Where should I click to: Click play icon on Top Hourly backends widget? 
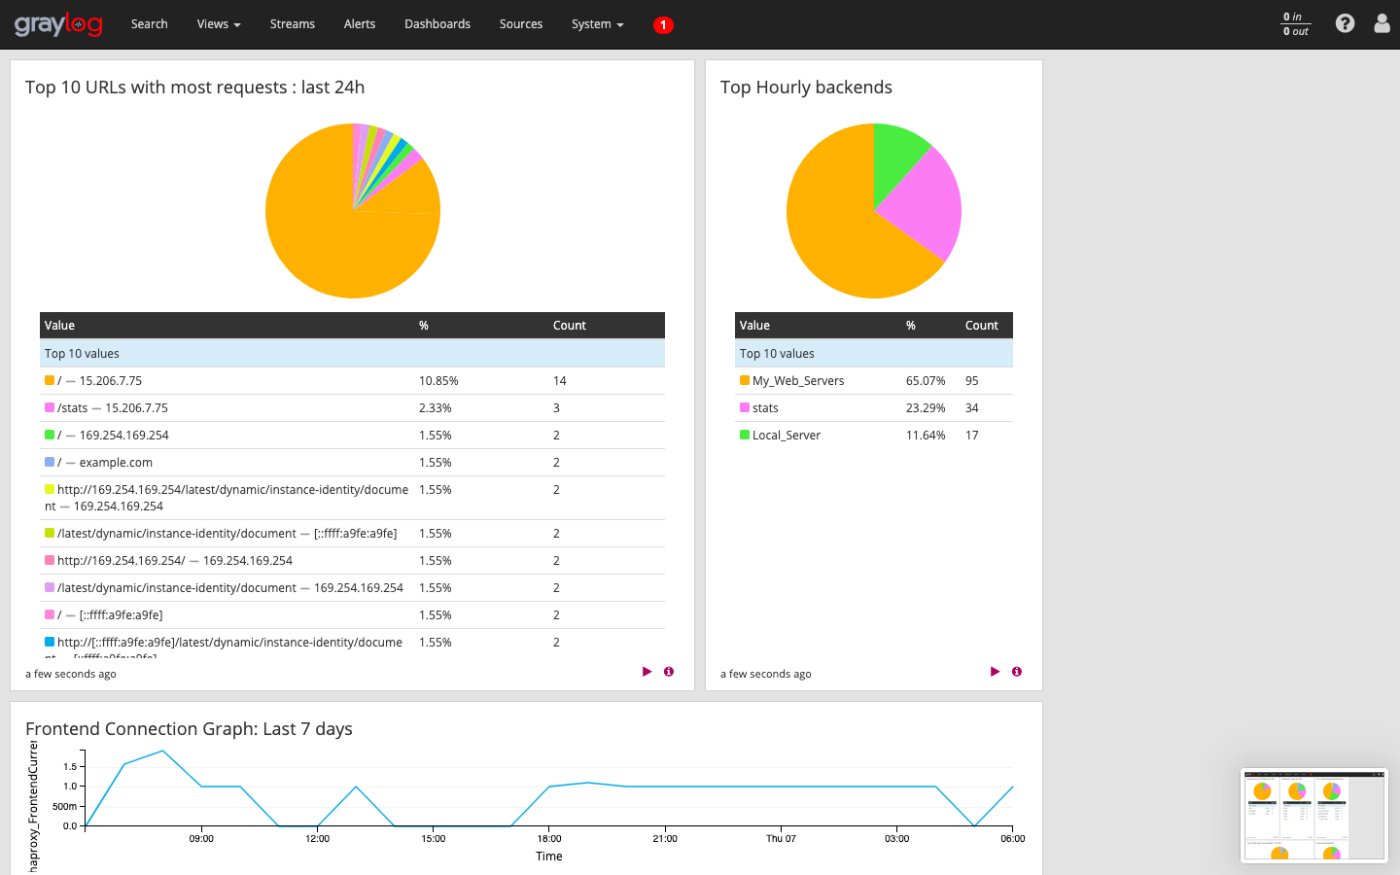click(x=996, y=672)
